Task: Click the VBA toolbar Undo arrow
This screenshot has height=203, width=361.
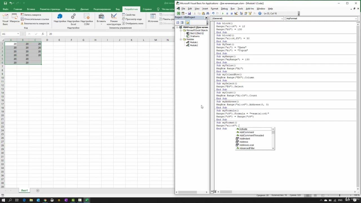Action: (x=213, y=14)
